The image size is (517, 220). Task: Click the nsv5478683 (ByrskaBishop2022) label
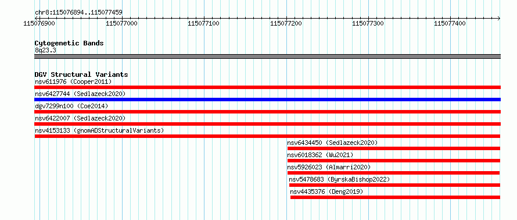(339, 179)
